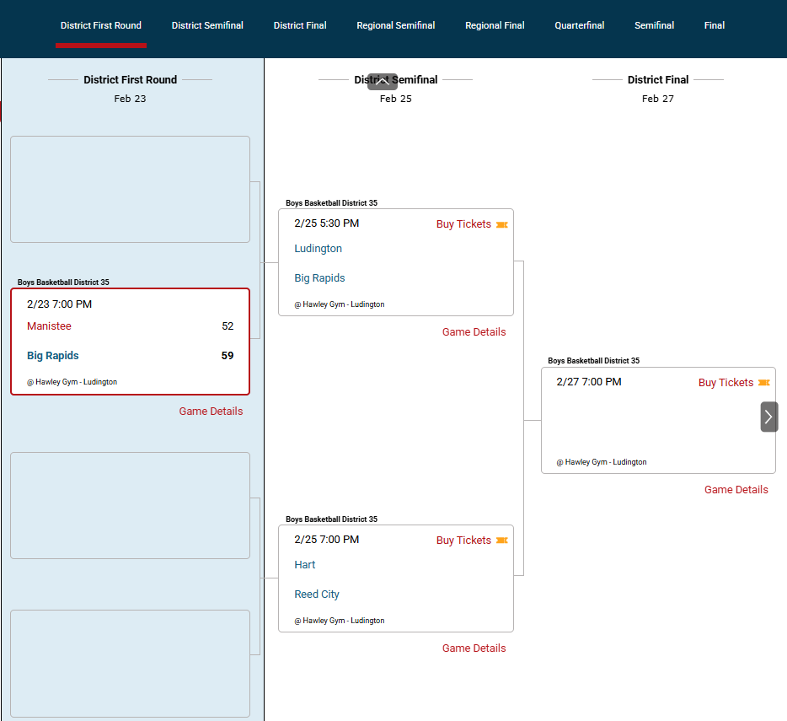Select the Semifinal tab
The height and width of the screenshot is (721, 787).
click(x=654, y=25)
